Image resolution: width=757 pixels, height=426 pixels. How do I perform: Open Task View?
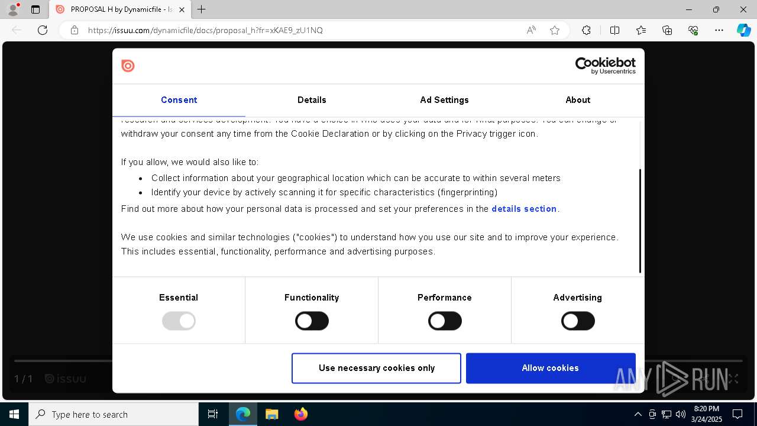click(213, 414)
